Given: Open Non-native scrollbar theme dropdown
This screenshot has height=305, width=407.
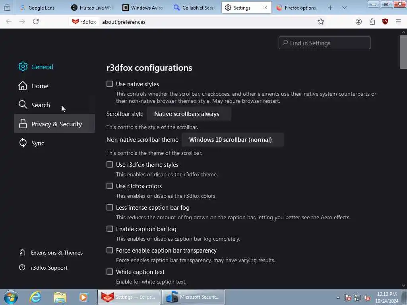Looking at the screenshot, I should click(233, 139).
